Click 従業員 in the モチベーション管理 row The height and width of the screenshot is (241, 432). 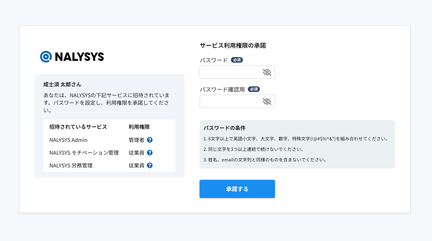tap(136, 153)
